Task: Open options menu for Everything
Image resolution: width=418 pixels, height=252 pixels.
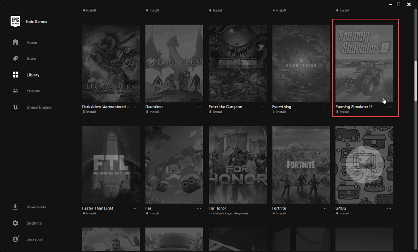Action: (326, 107)
